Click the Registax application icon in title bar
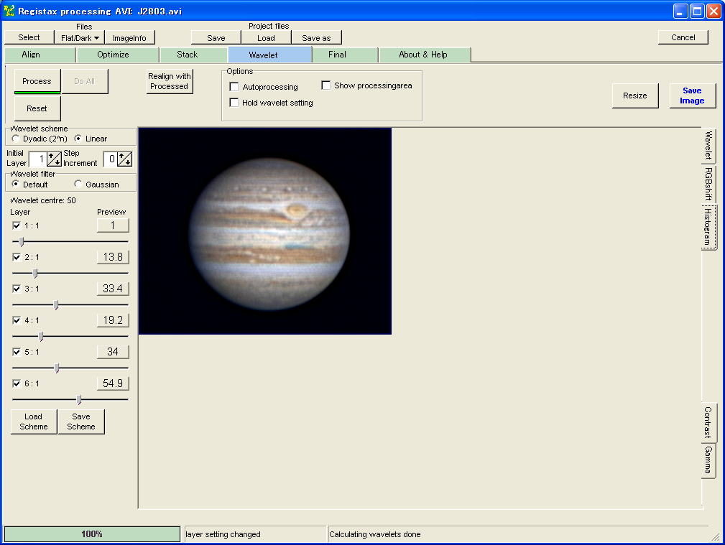725x545 pixels. tap(9, 11)
